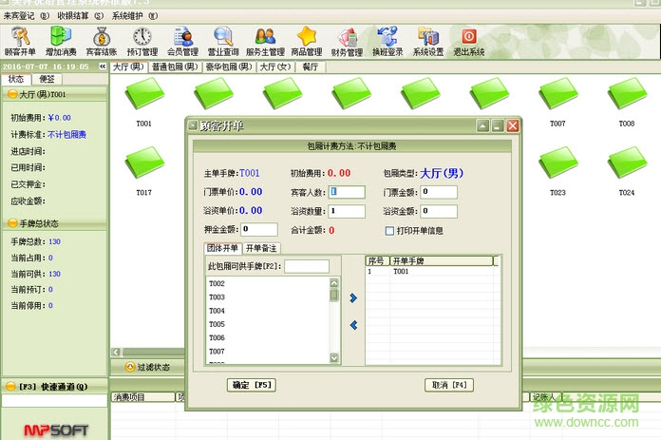
Task: Select 状态 tab in left panel
Action: (x=16, y=79)
